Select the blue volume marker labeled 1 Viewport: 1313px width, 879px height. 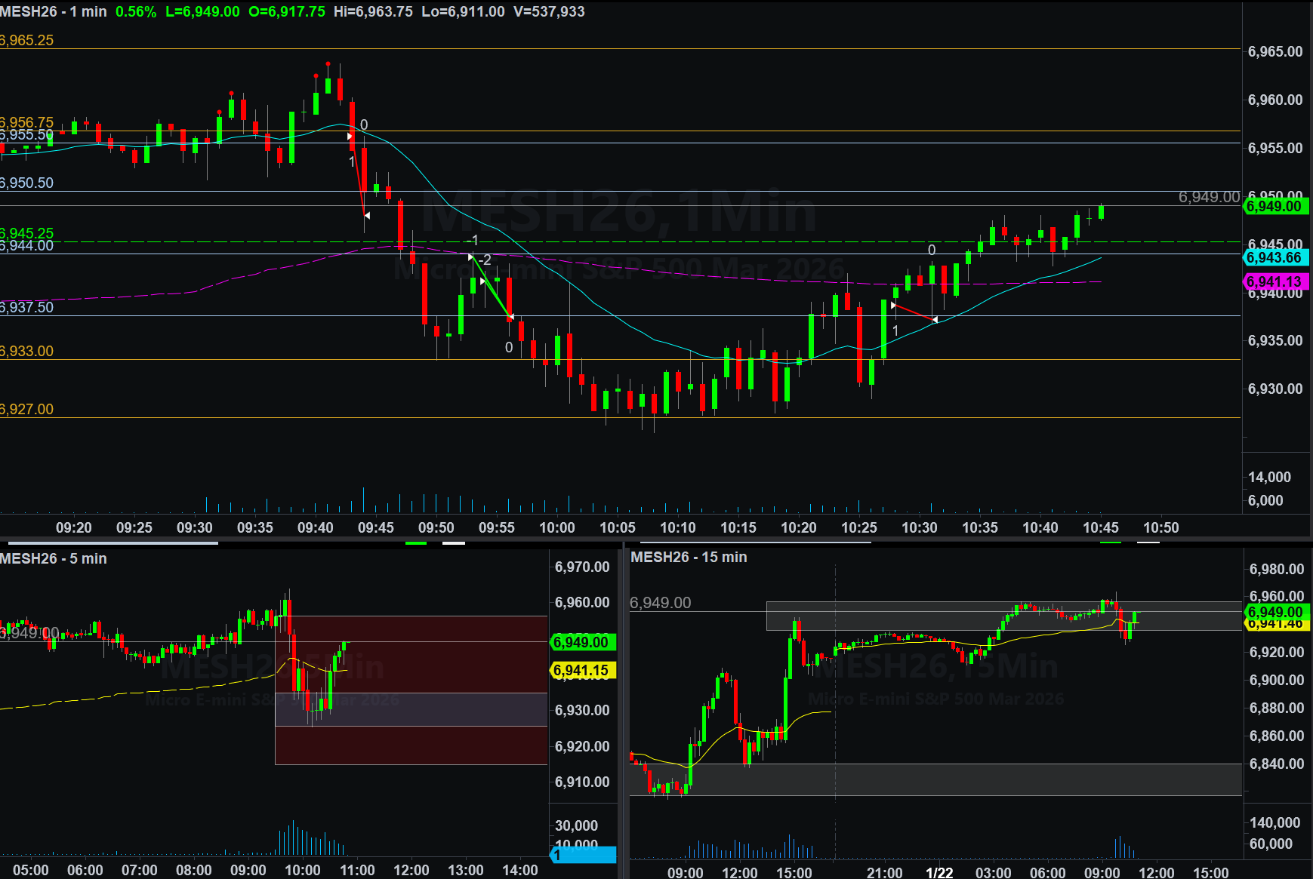tap(584, 855)
